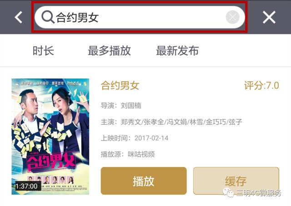The width and height of the screenshot is (291, 206).
Task: Open the 合约男女 gold title link
Action: pos(120,86)
